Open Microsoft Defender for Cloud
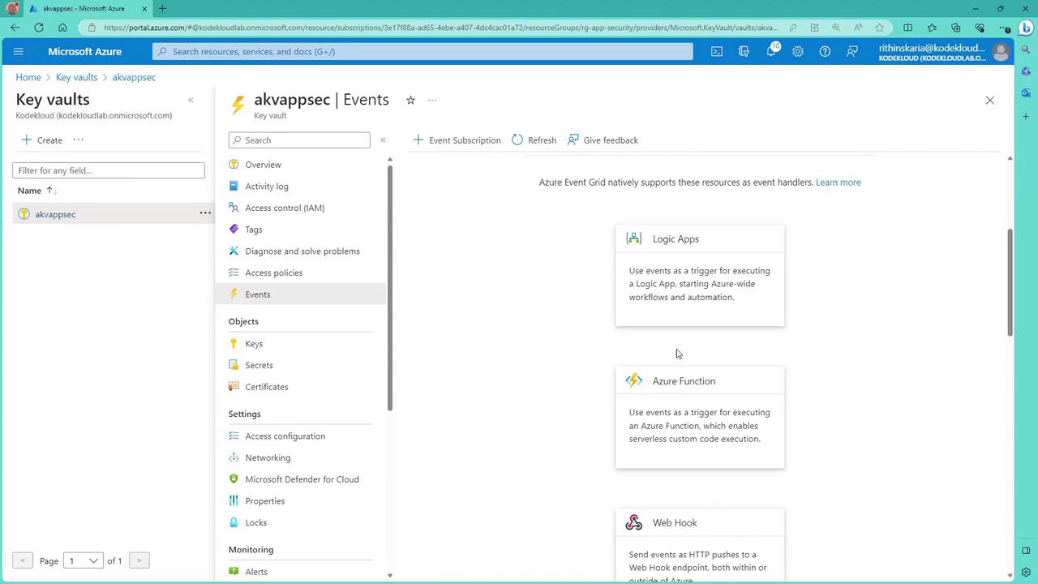1038x584 pixels. 302,479
